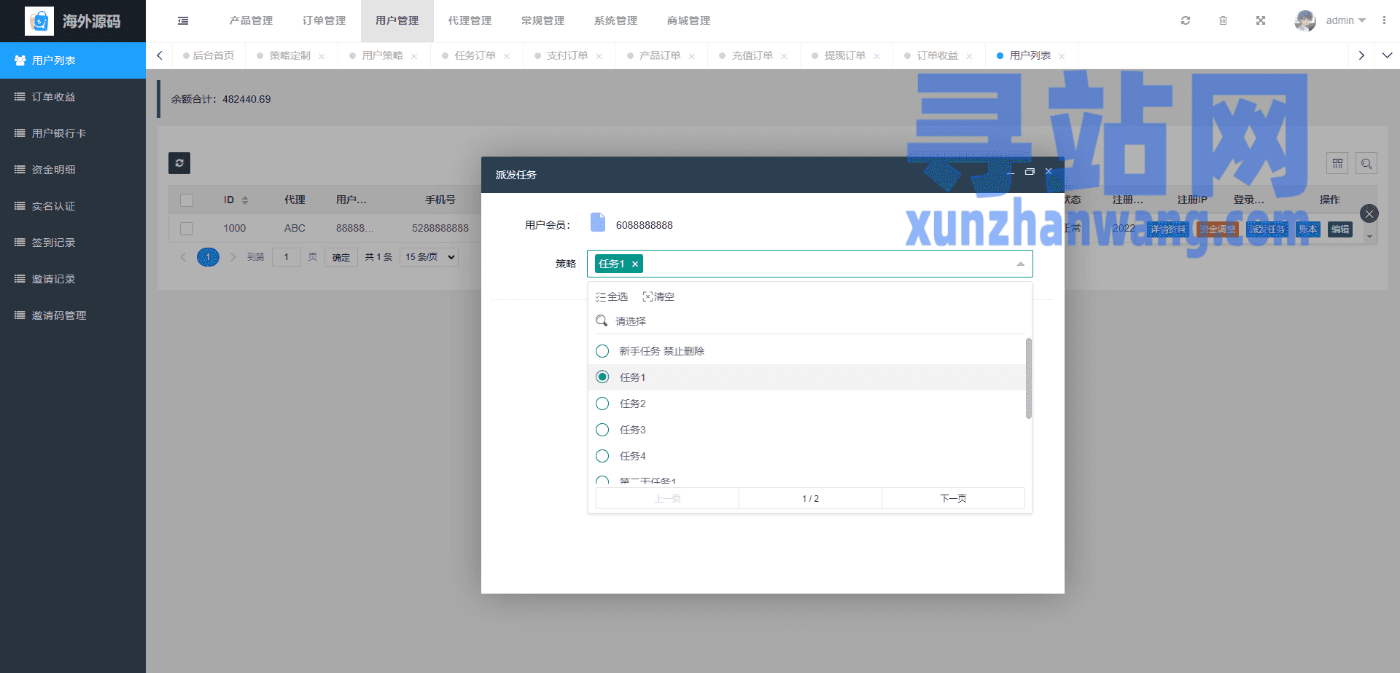This screenshot has height=673, width=1400.
Task: Open the vertical dots more menu
Action: pyautogui.click(x=1384, y=20)
